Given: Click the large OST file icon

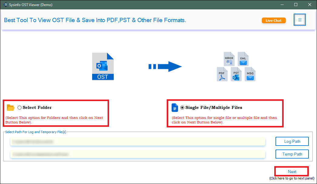Looking at the screenshot, I should (103, 67).
